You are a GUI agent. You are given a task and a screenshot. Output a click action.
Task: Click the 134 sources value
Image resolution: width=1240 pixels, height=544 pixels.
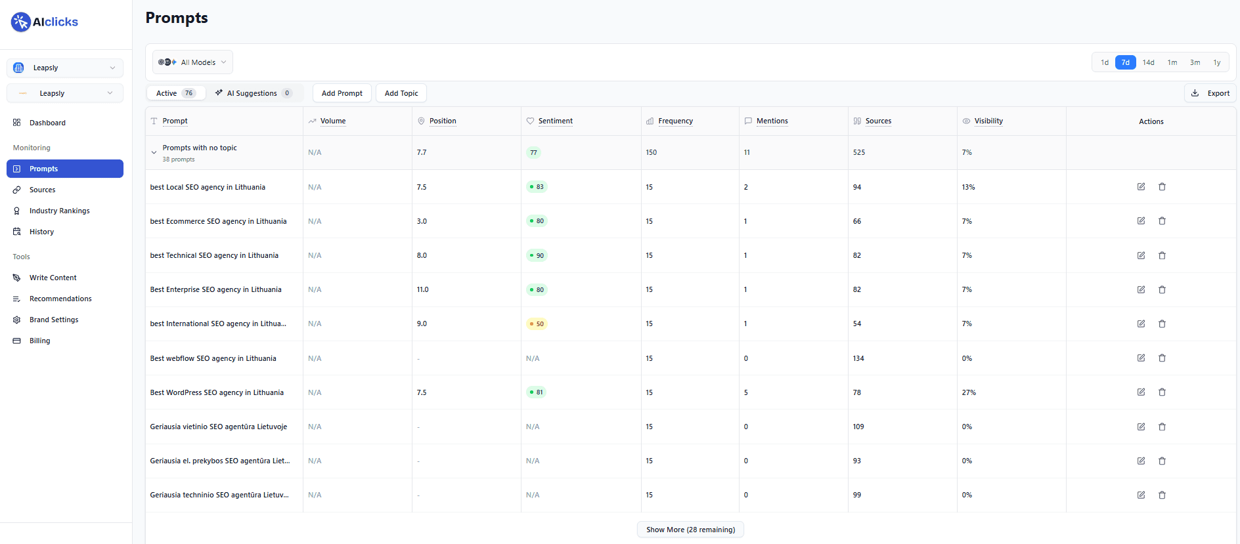pos(858,358)
